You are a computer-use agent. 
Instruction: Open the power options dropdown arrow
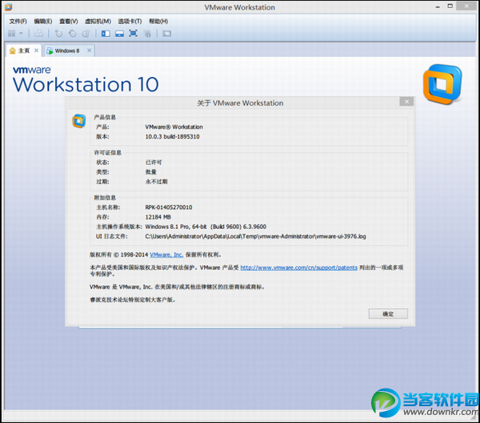(21, 33)
